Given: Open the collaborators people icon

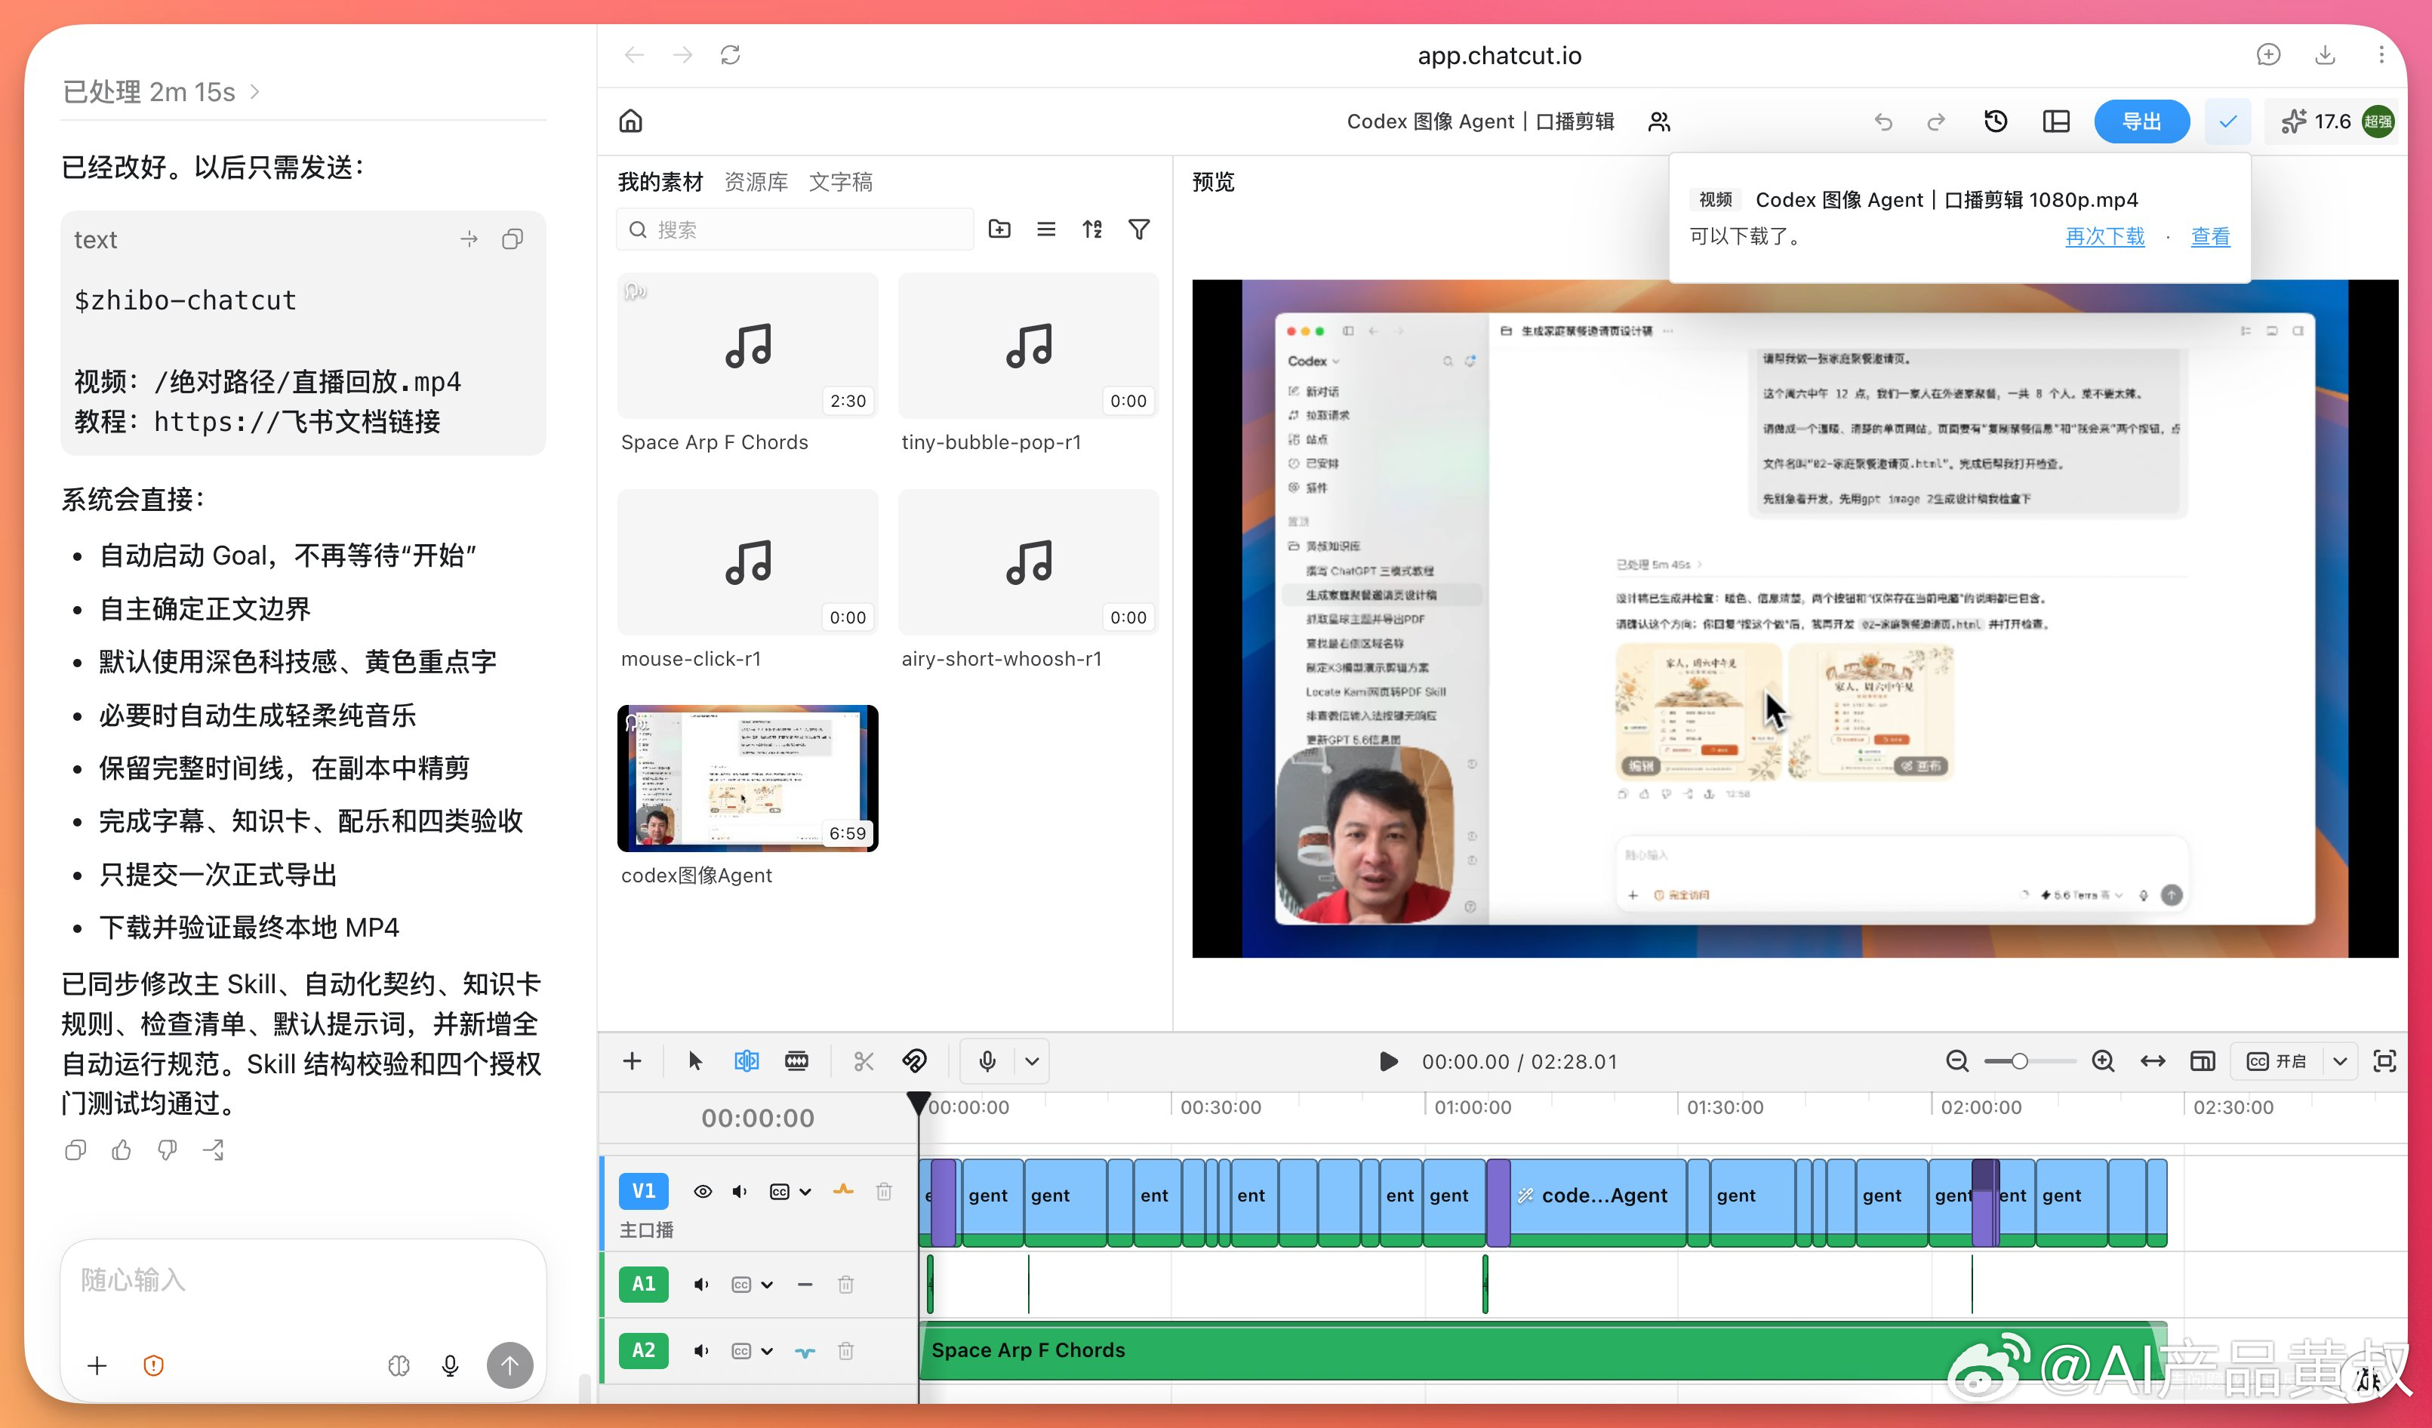Looking at the screenshot, I should [1659, 122].
